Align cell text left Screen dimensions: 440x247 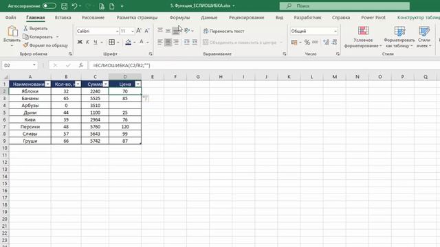(160, 42)
